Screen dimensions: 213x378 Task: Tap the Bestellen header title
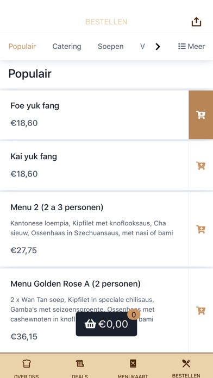click(106, 22)
